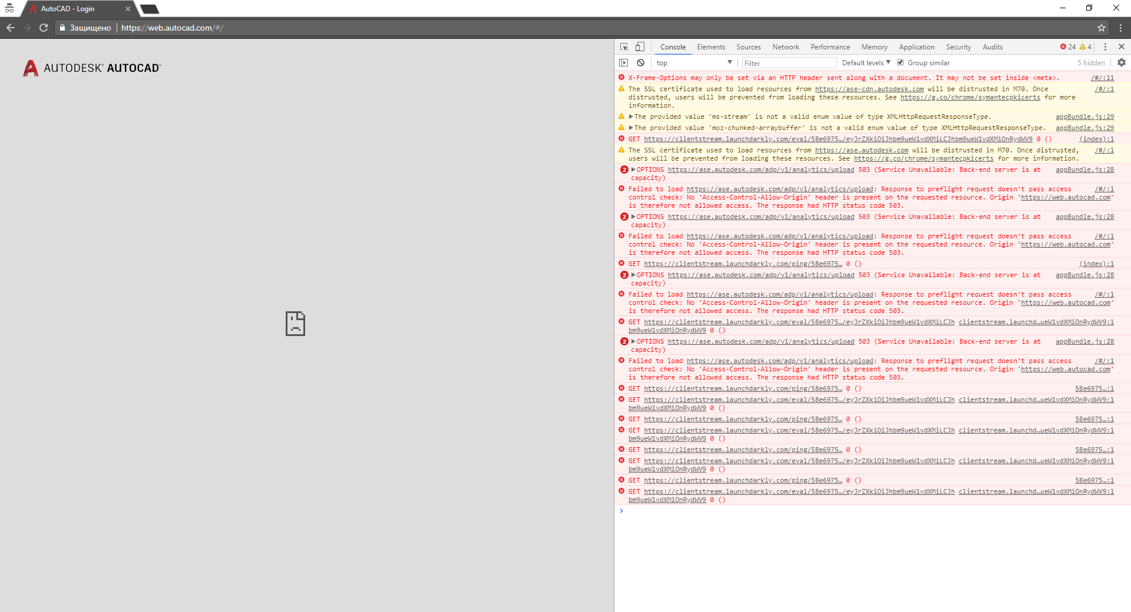
Task: Reload the page
Action: [44, 28]
